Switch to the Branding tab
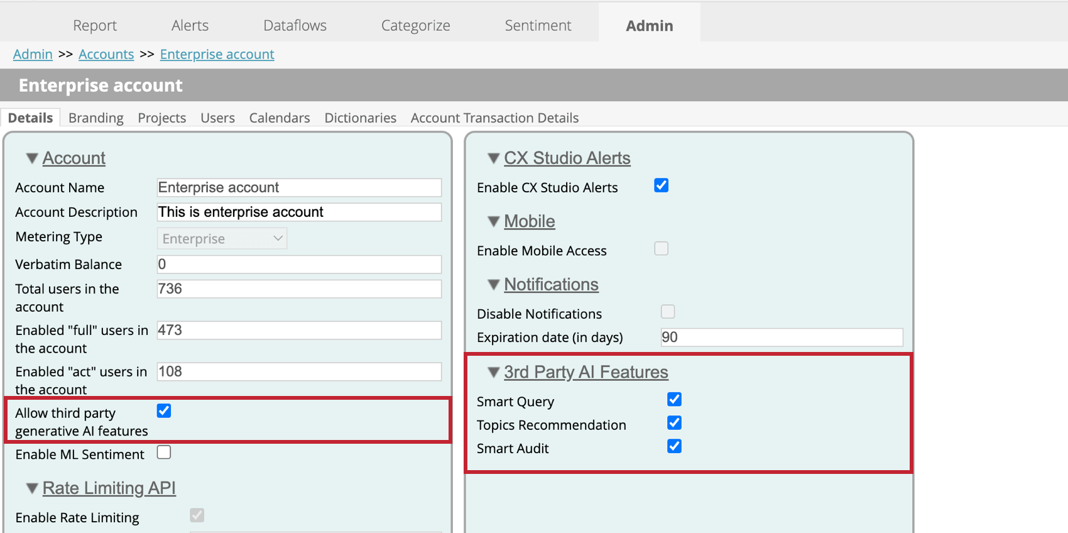Screen dimensions: 1068x533 [x=95, y=118]
